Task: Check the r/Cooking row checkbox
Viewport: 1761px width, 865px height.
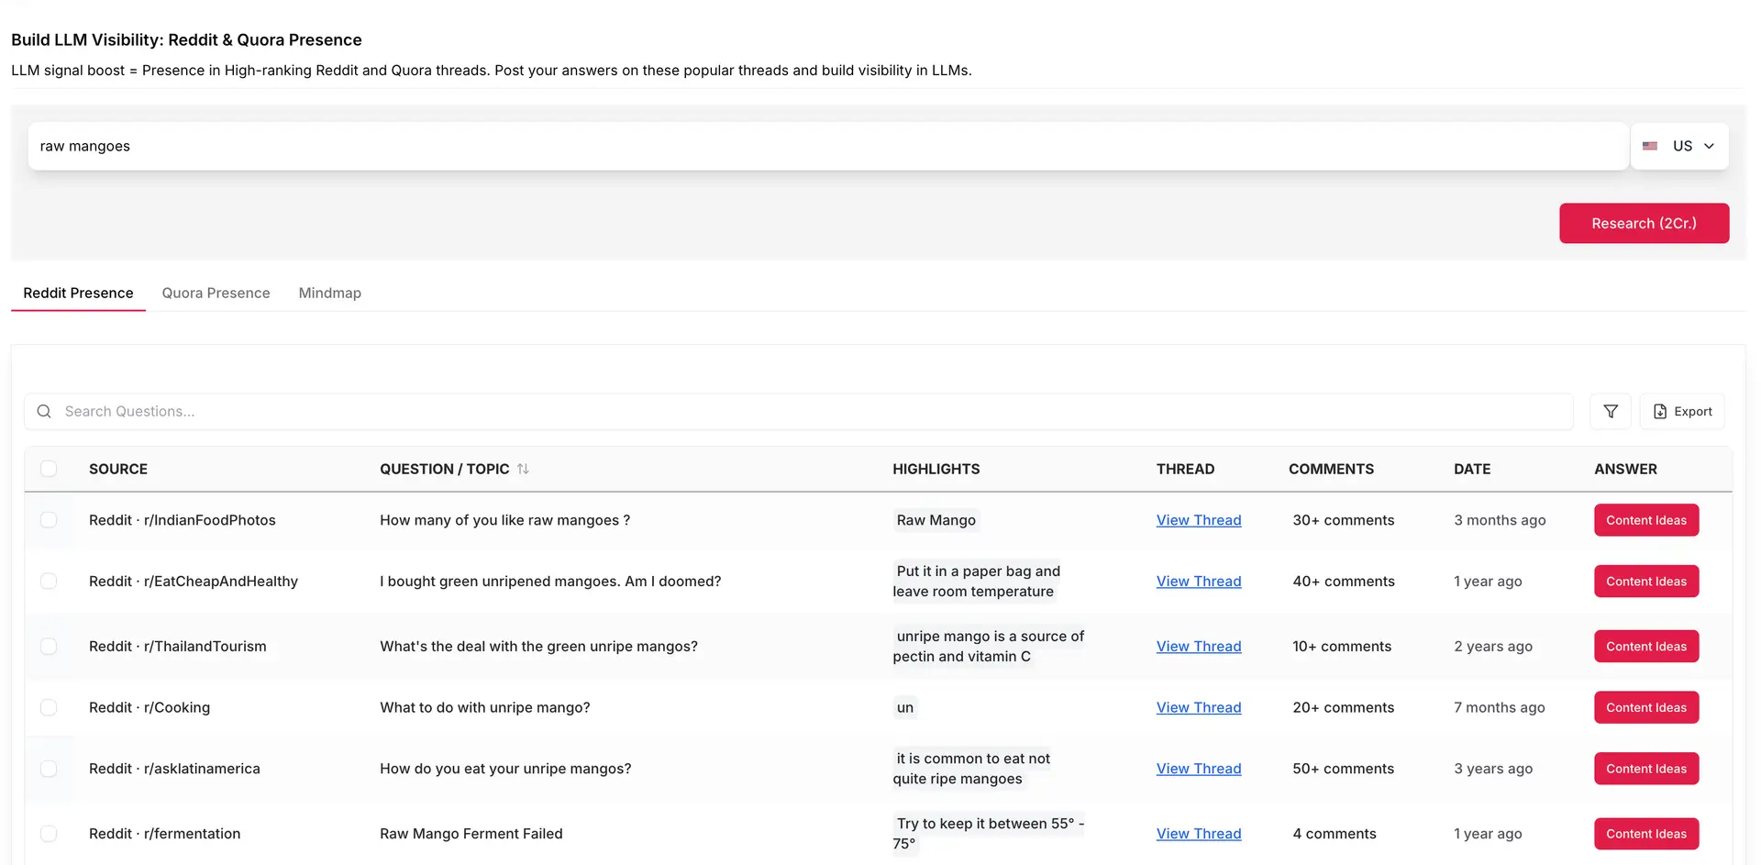Action: [x=49, y=707]
